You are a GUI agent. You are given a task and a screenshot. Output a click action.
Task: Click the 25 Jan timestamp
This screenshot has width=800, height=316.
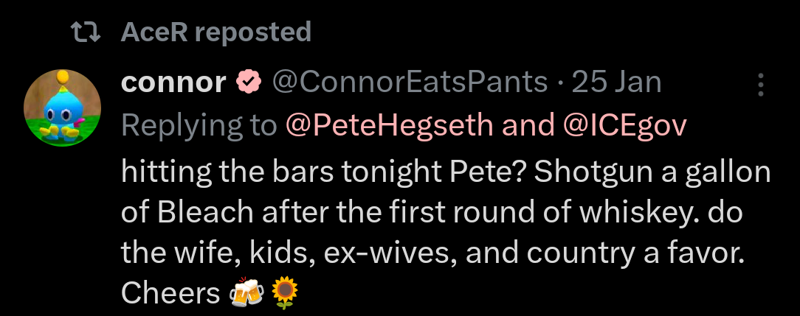coord(617,82)
